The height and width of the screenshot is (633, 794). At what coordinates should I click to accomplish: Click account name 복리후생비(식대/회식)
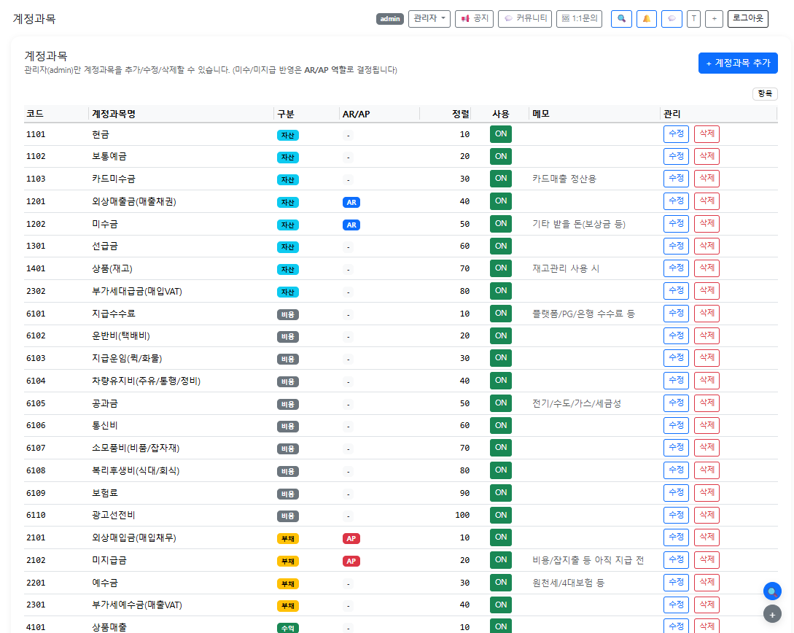pyautogui.click(x=136, y=470)
